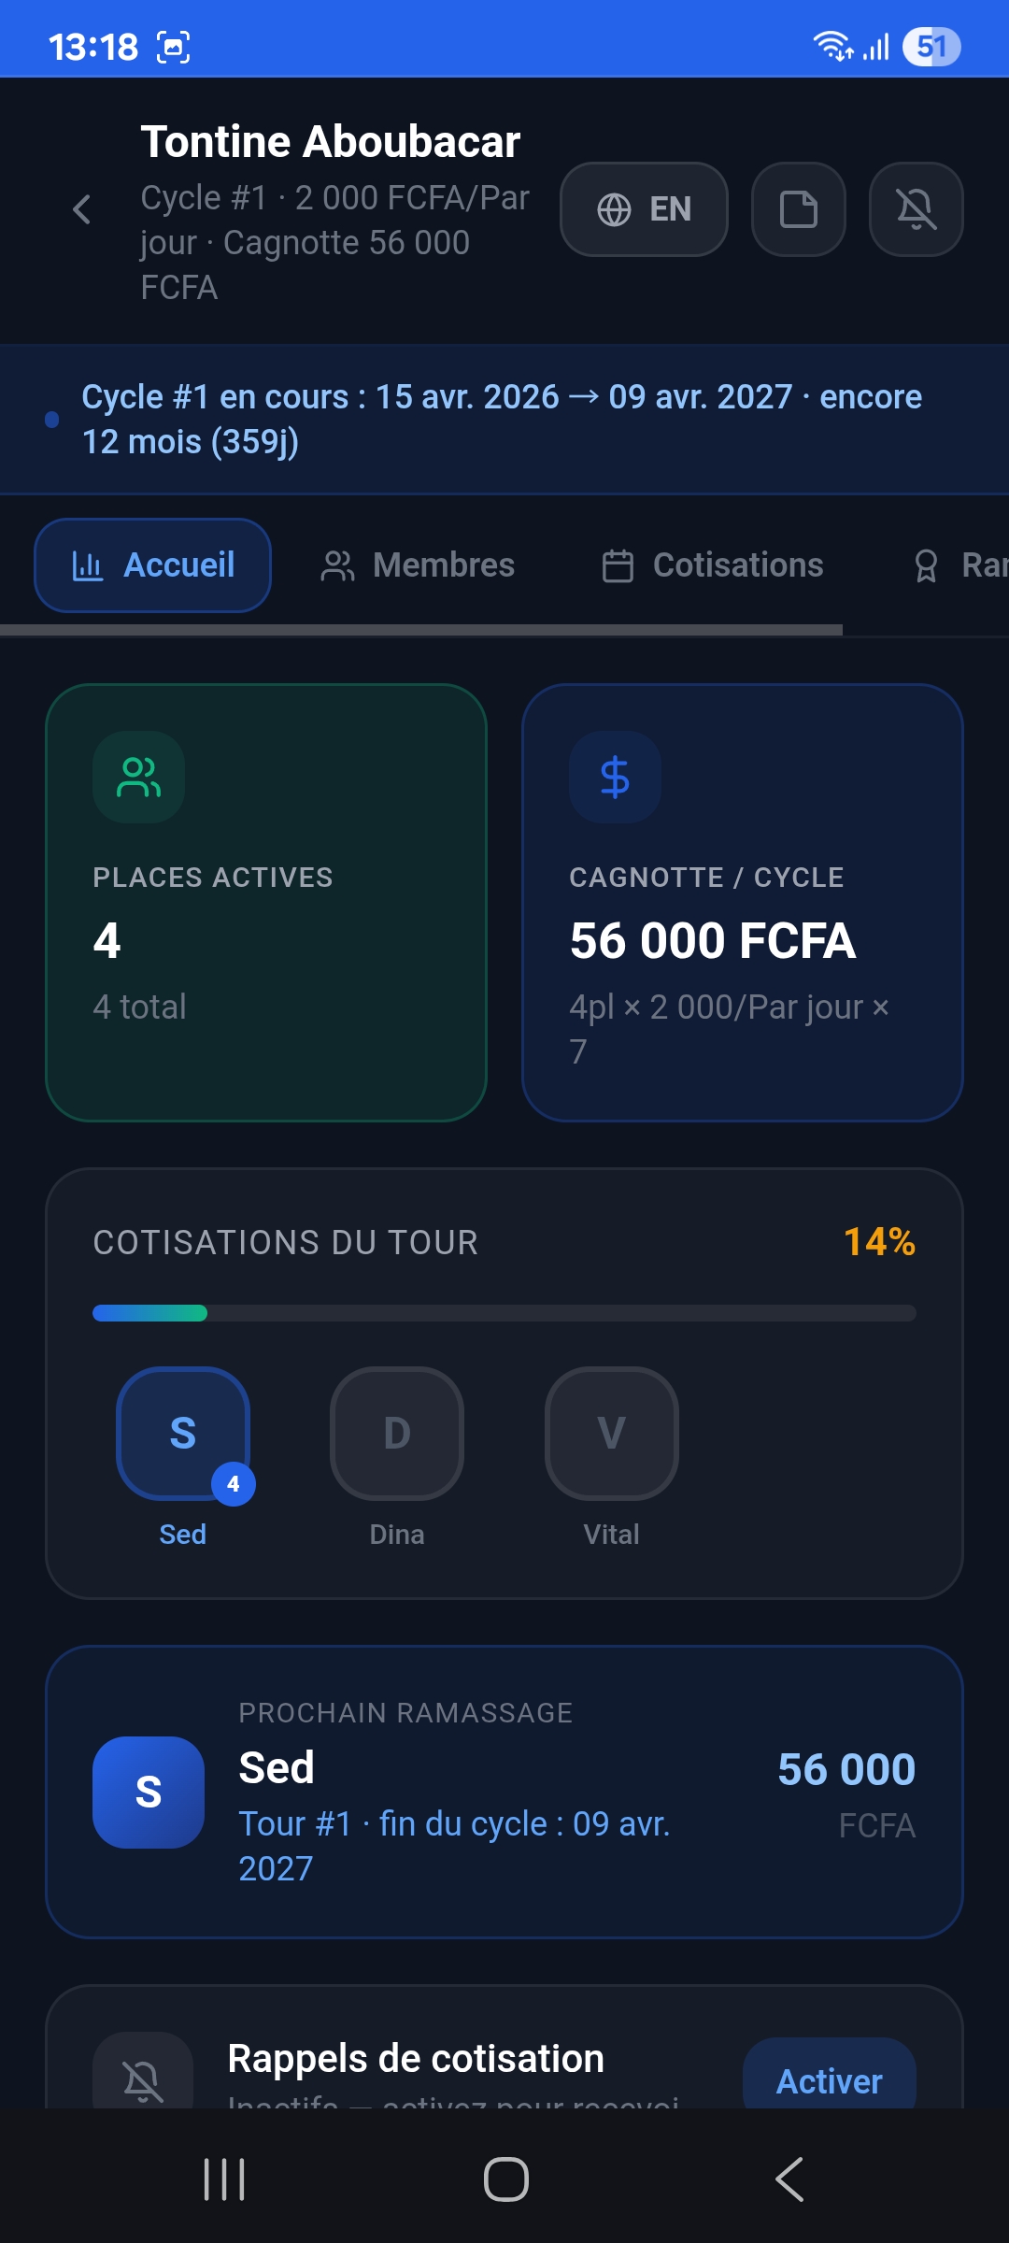Open the document page icon in header
Screen dimensions: 1009x2243
click(799, 209)
